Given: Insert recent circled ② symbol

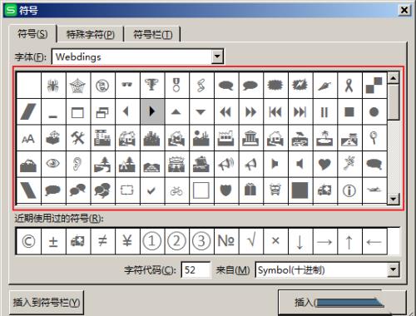Looking at the screenshot, I should [x=176, y=241].
